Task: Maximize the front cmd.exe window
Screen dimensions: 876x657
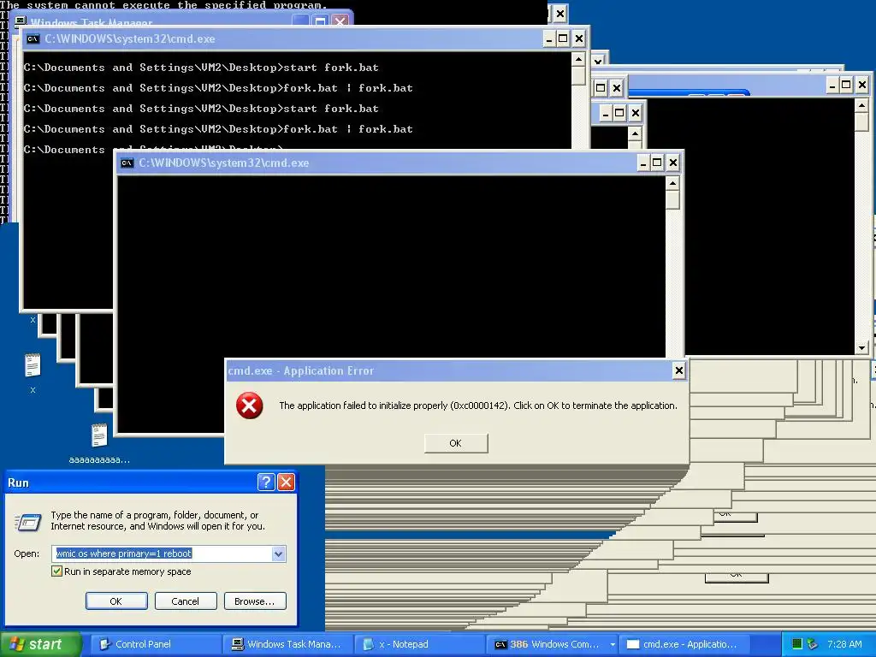Action: tap(658, 163)
